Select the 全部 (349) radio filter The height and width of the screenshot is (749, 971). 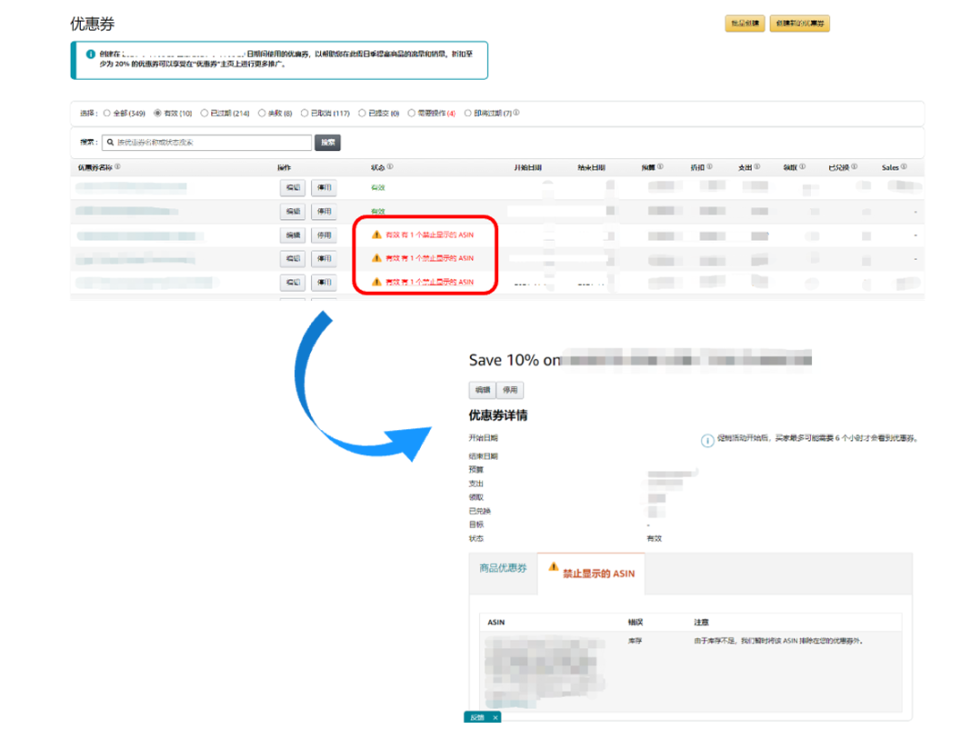[107, 113]
